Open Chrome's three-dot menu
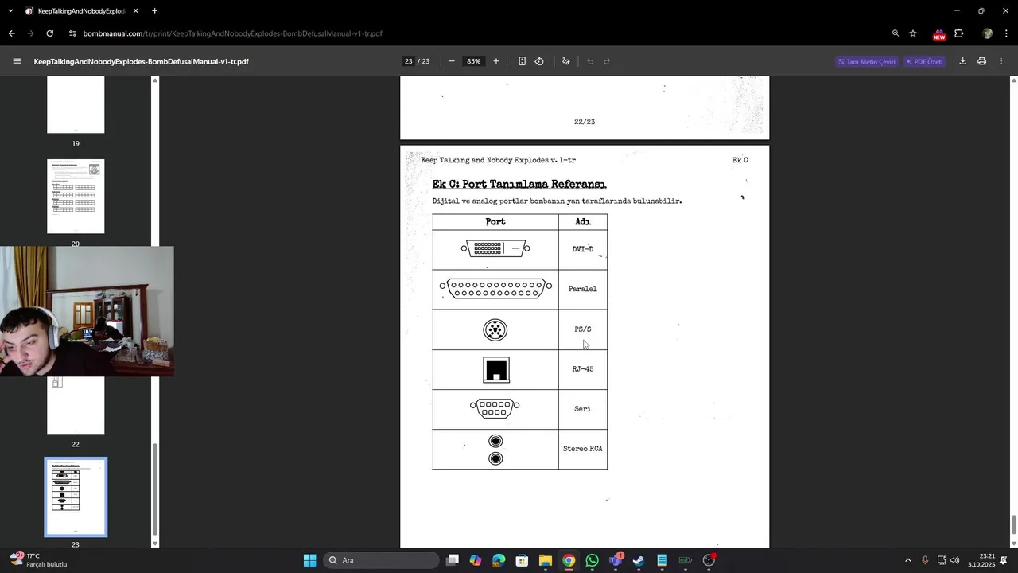This screenshot has height=573, width=1018. tap(1005, 33)
